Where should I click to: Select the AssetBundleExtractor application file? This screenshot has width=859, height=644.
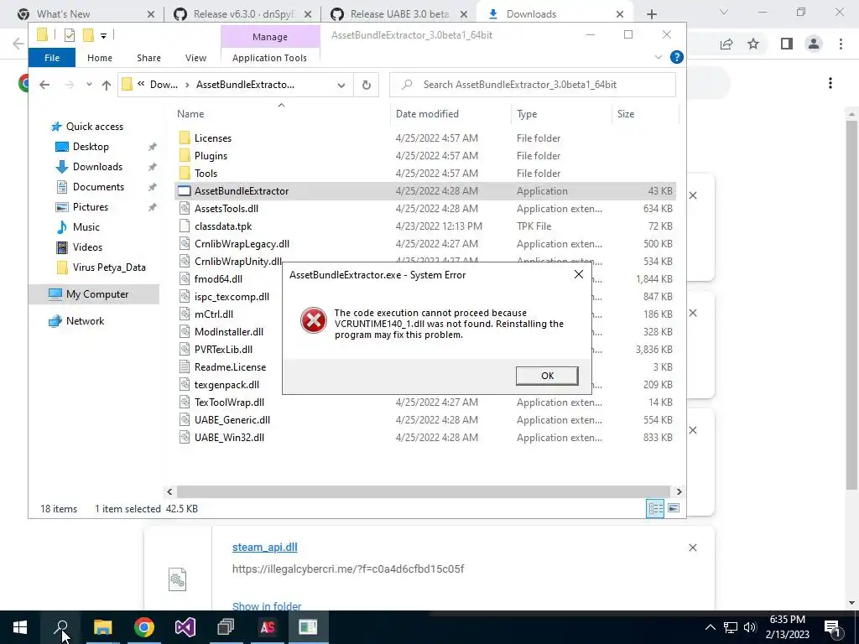(x=425, y=191)
